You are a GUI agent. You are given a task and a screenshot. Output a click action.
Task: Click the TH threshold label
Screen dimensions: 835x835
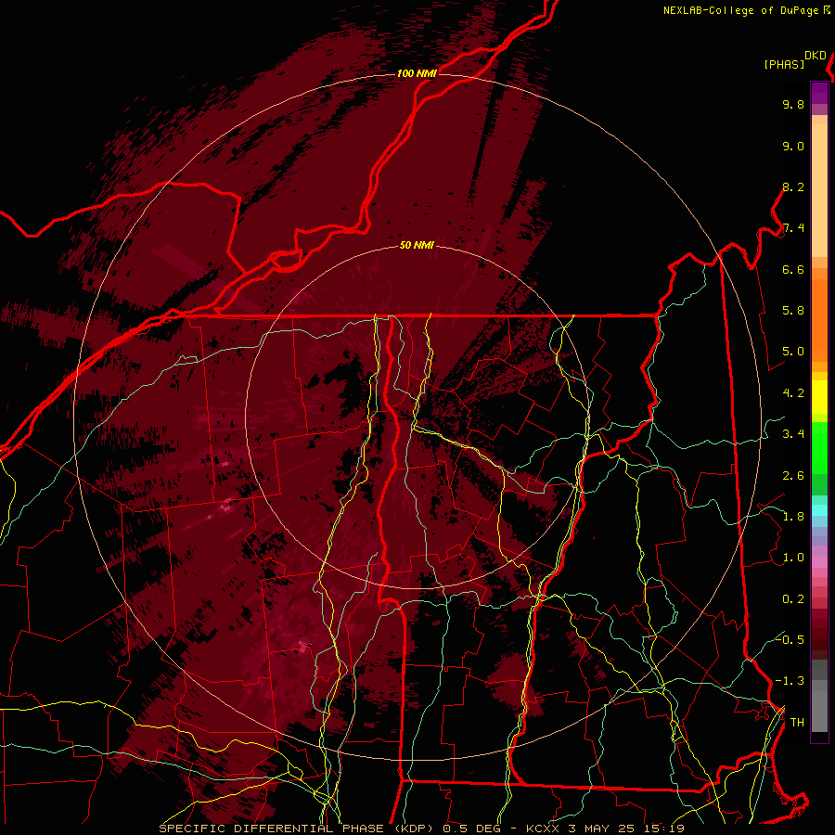[x=797, y=723]
